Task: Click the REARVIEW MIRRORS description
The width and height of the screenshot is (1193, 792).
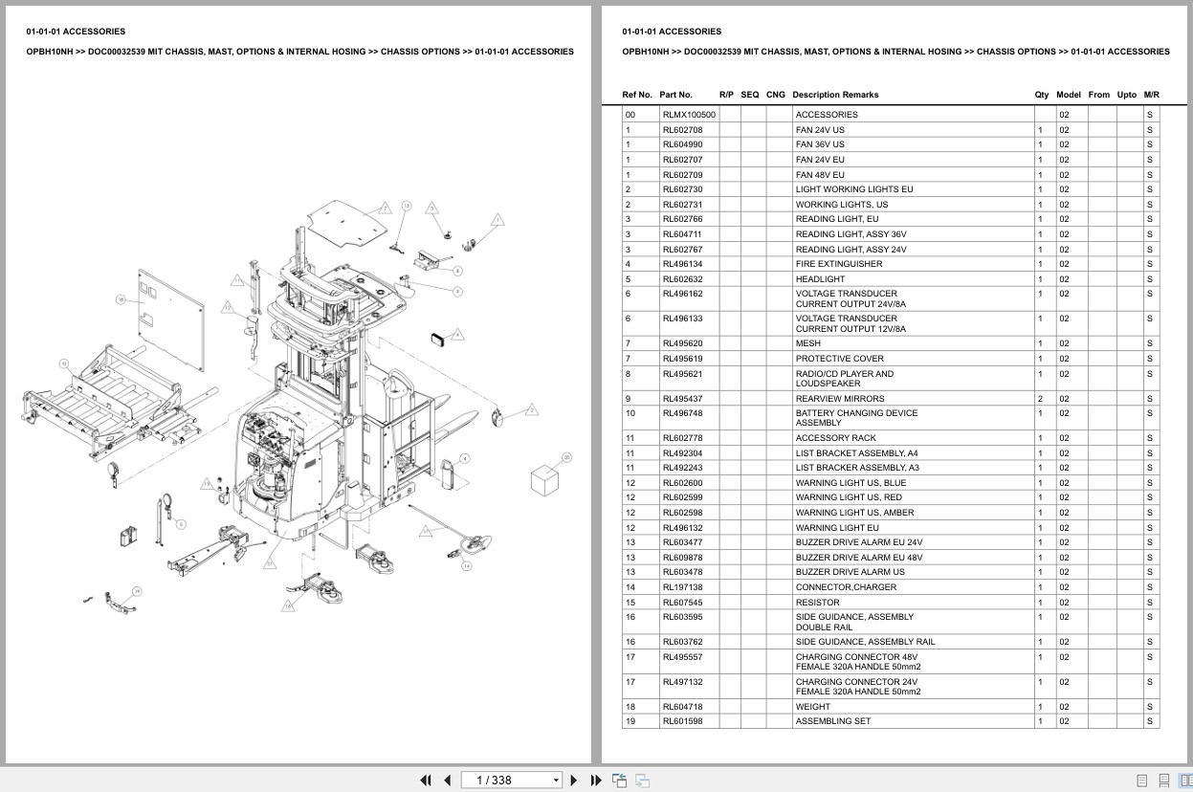Action: click(x=840, y=399)
